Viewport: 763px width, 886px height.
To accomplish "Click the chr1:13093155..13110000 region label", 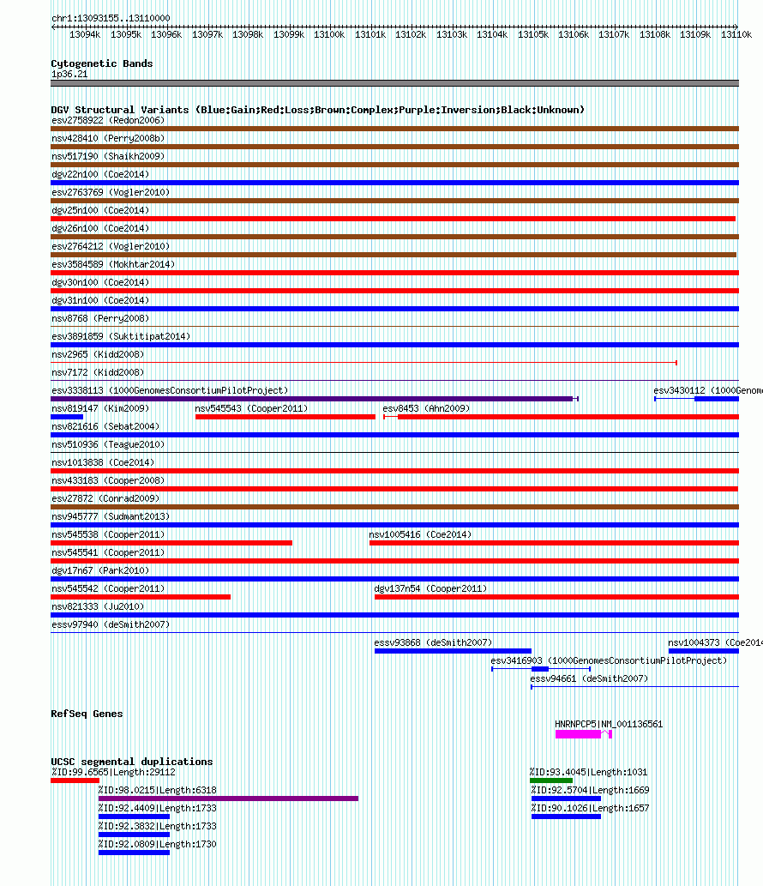I will (111, 18).
